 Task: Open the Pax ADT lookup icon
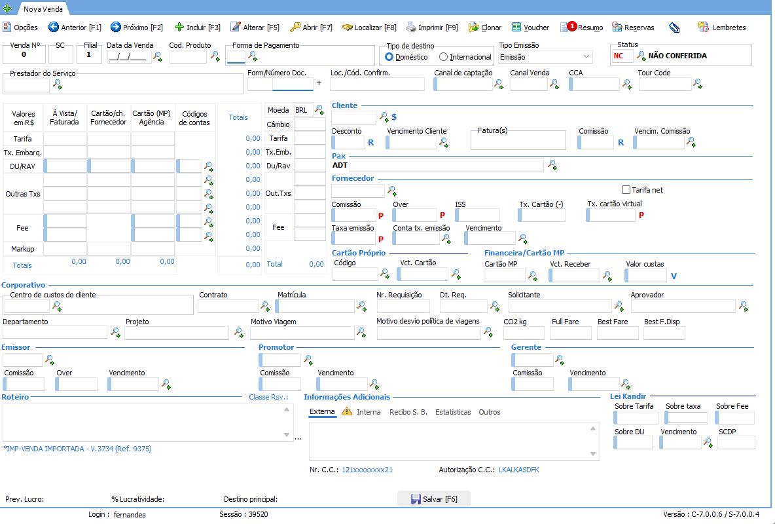coord(552,165)
